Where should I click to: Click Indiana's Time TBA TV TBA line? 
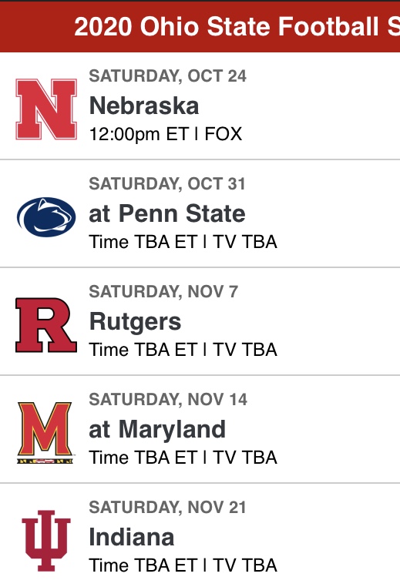183,565
